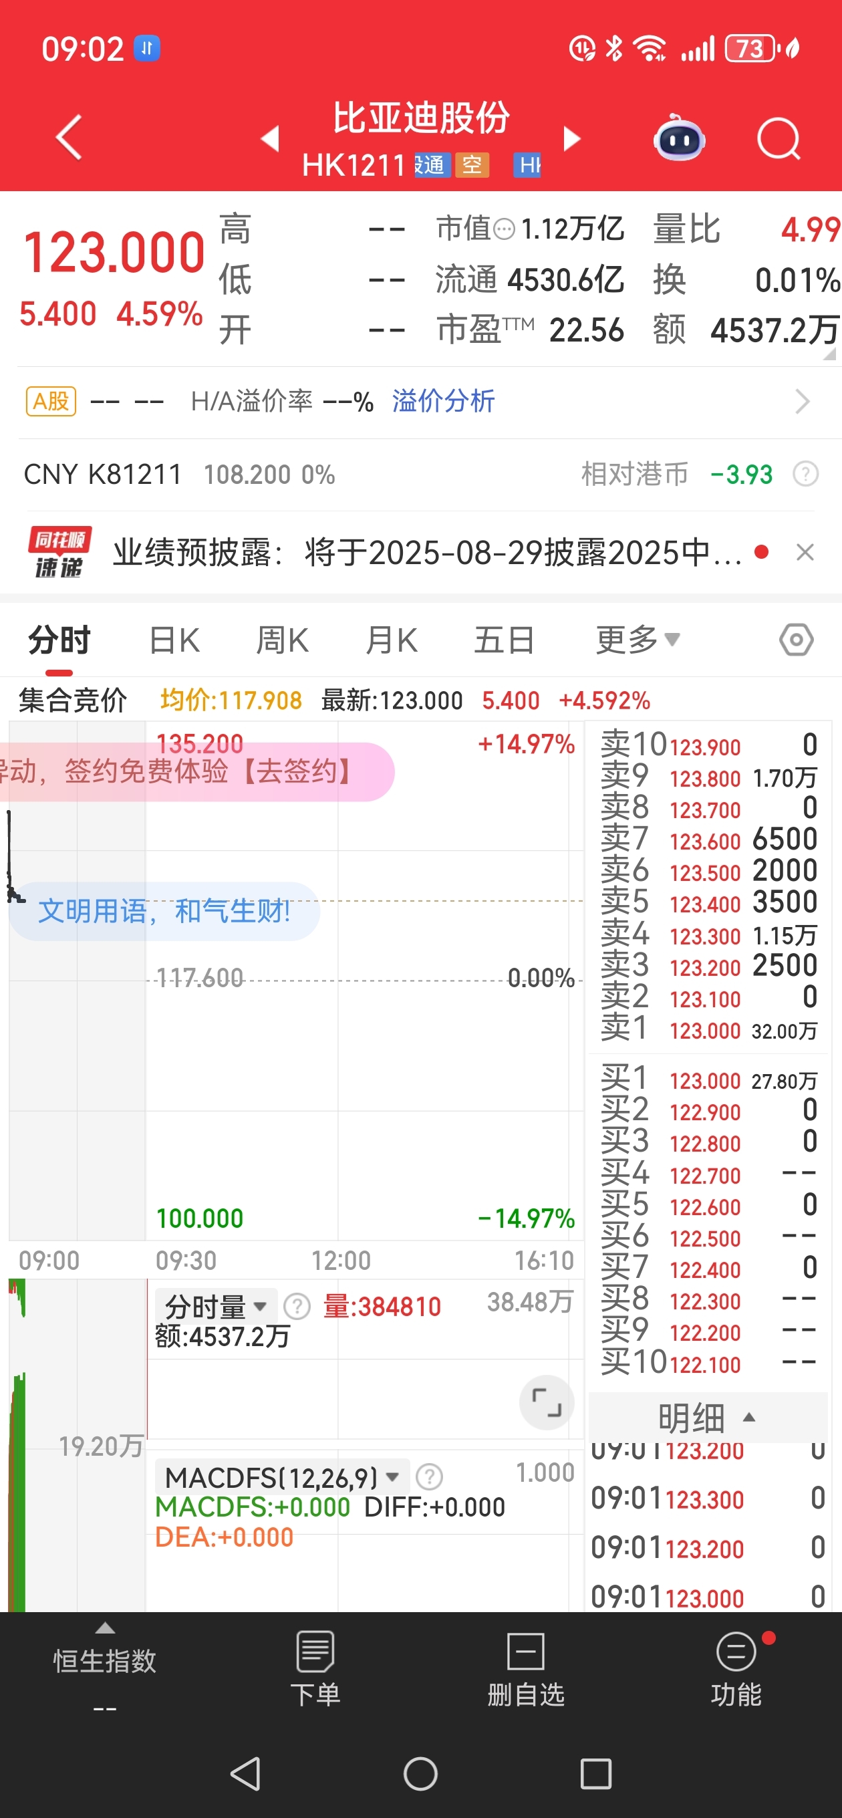Switch to previous stock with left triangle
Viewport: 842px width, 1818px height.
[x=271, y=138]
